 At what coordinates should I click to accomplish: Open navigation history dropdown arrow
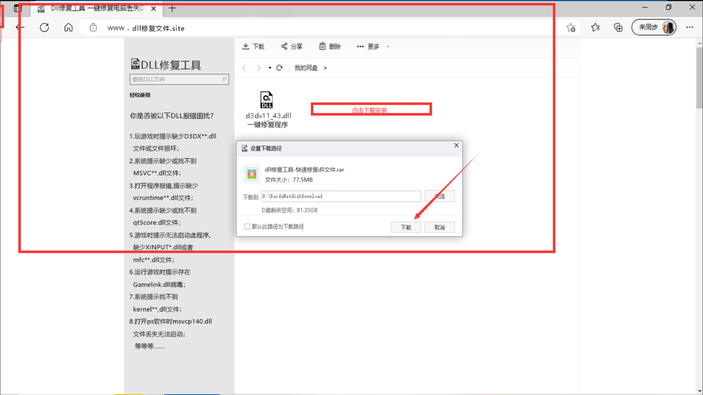270,68
